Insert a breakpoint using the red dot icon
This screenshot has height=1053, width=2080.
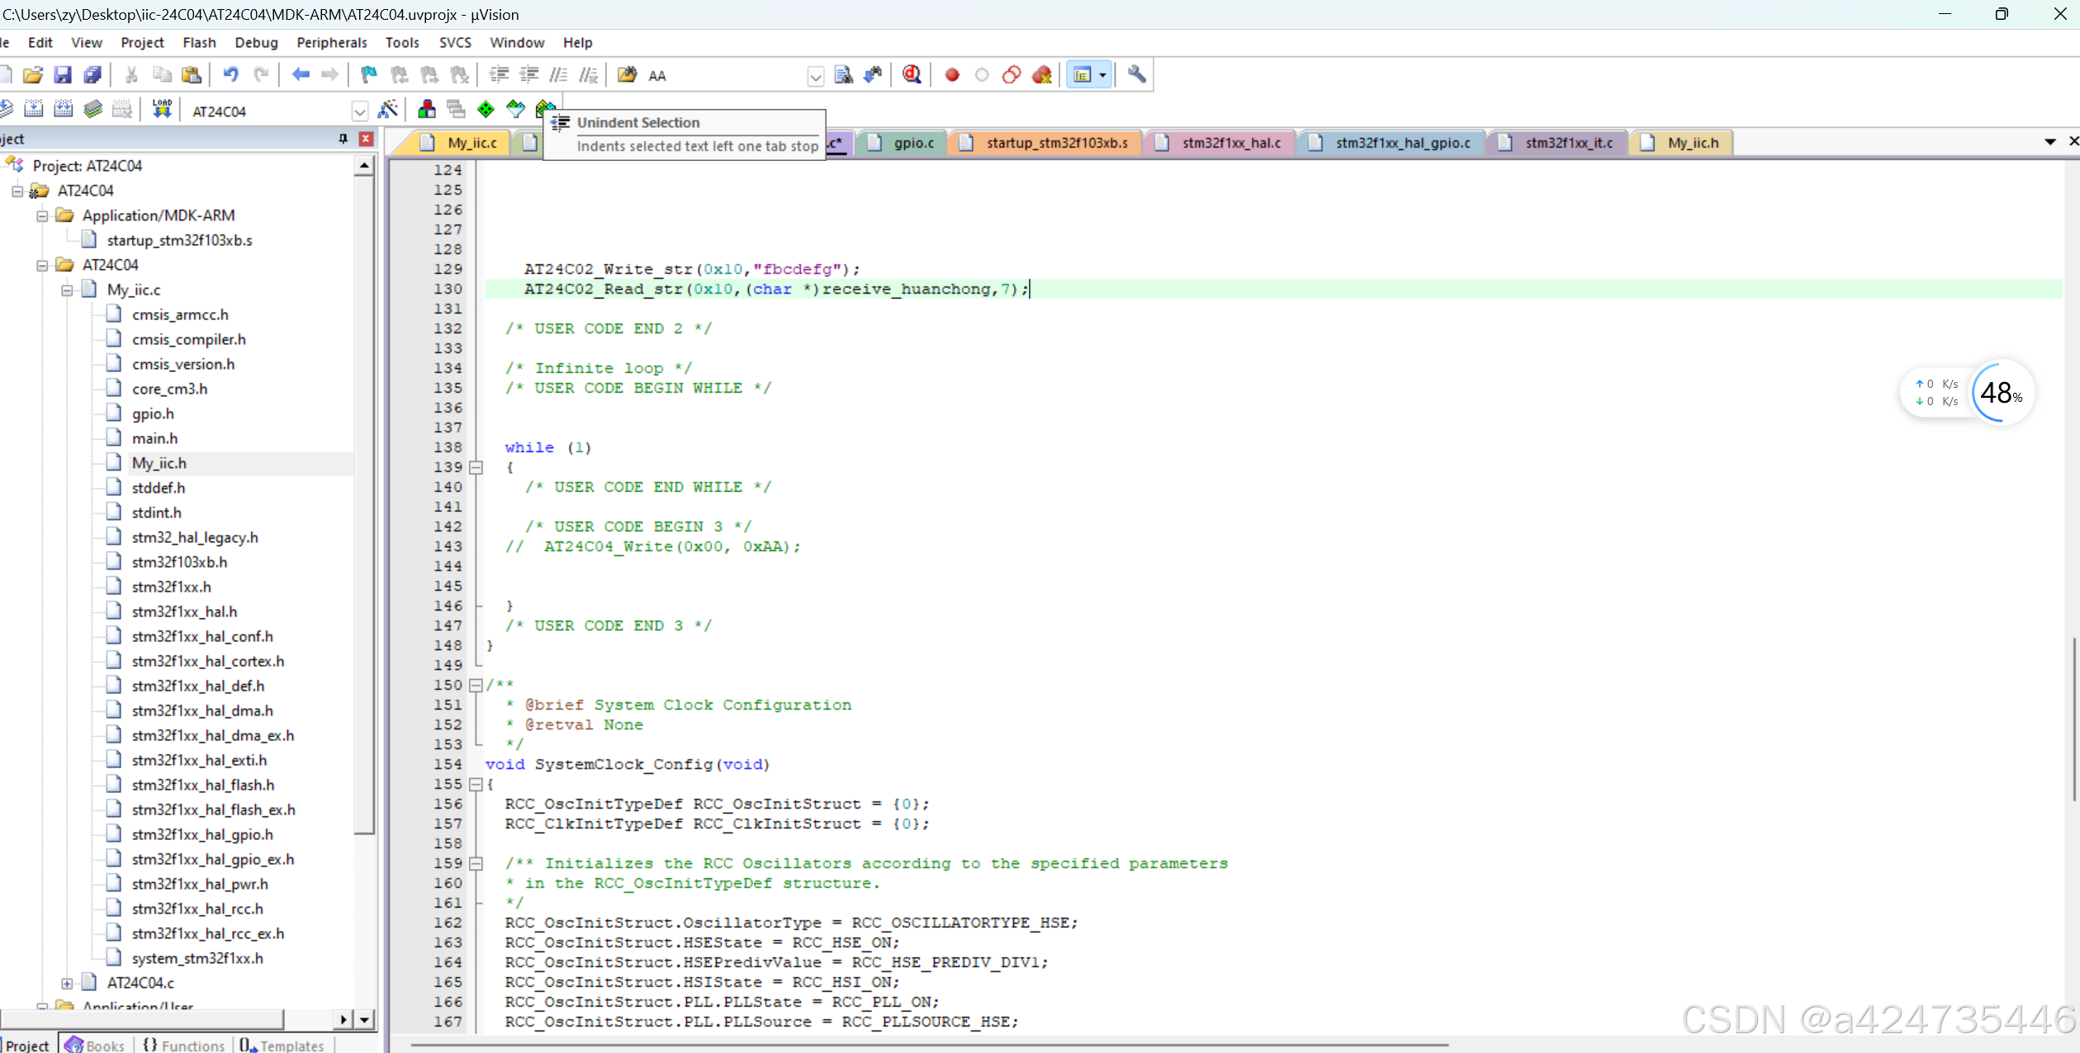[951, 74]
